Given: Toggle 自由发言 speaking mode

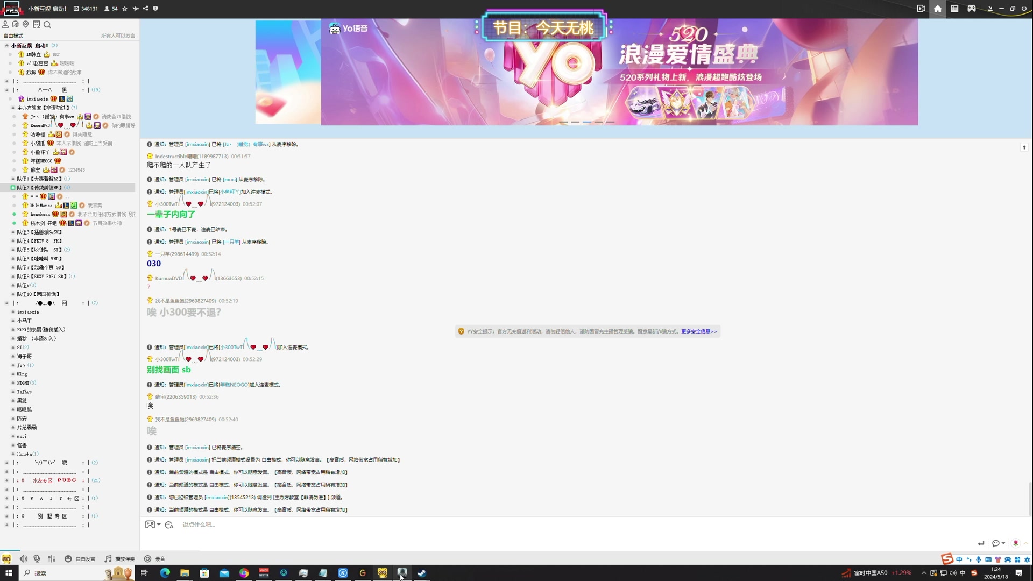Looking at the screenshot, I should click(81, 558).
